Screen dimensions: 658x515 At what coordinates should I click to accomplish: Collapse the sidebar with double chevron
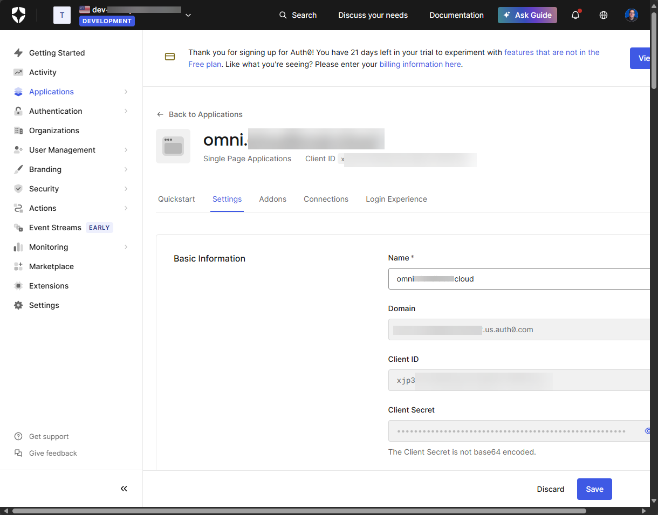124,489
